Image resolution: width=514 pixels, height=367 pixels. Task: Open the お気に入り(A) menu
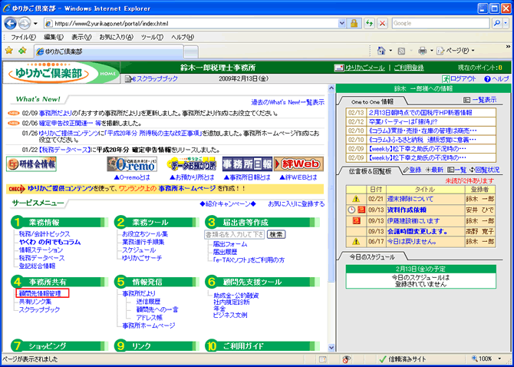pos(116,37)
